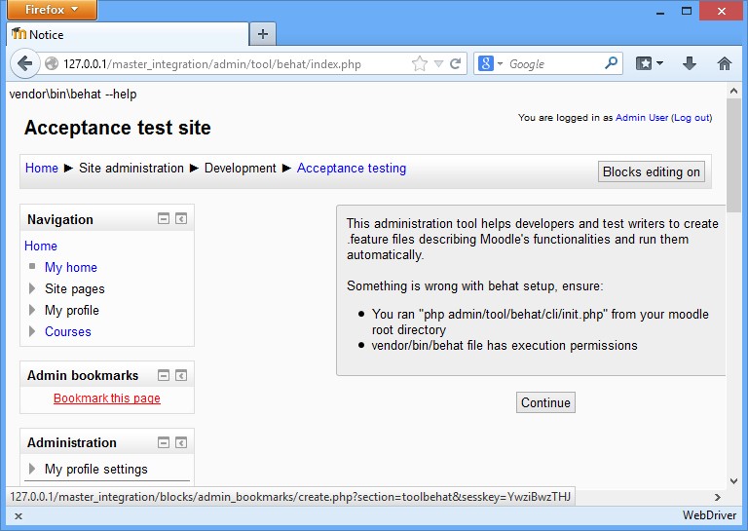Click vertical scrollbar down arrow

733,481
